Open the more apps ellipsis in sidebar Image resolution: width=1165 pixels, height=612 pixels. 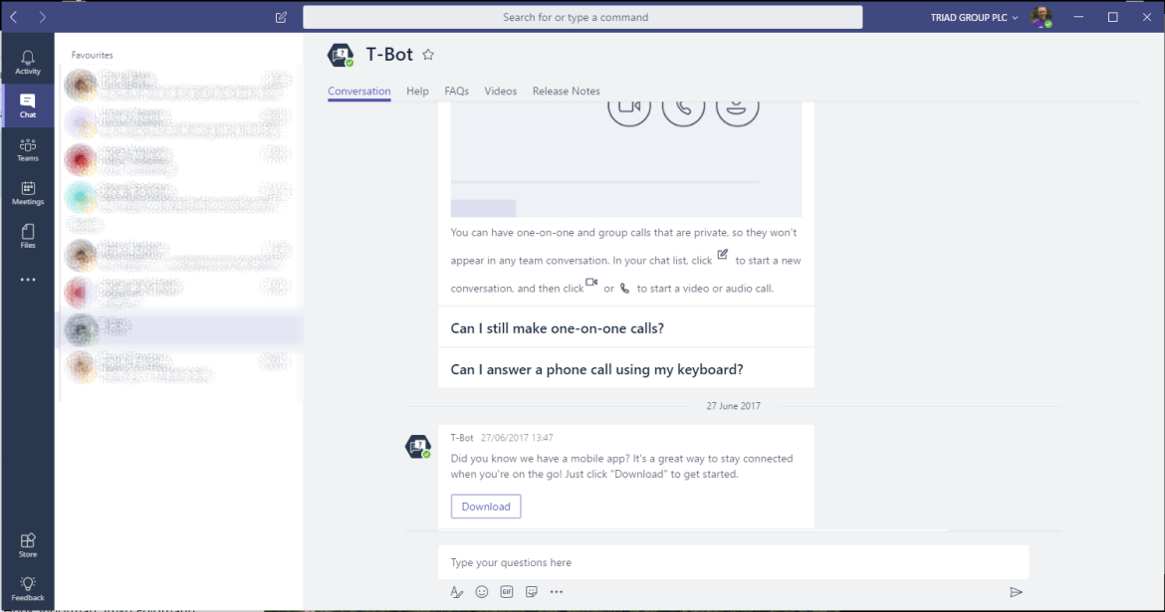[x=28, y=280]
